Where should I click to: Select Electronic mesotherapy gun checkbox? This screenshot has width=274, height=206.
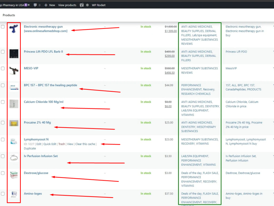[x=3, y=27]
